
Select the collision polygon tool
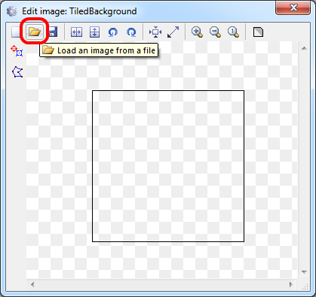pos(17,72)
